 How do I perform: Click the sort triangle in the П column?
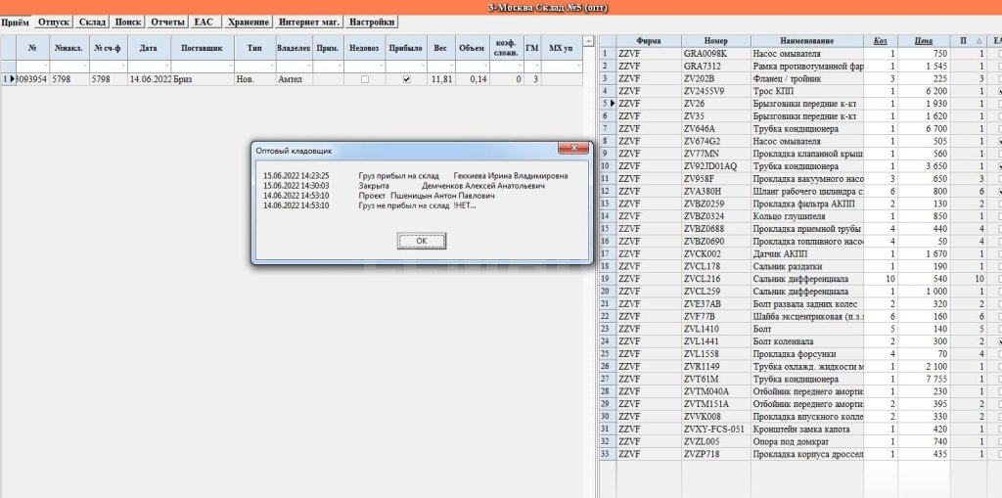pyautogui.click(x=979, y=40)
